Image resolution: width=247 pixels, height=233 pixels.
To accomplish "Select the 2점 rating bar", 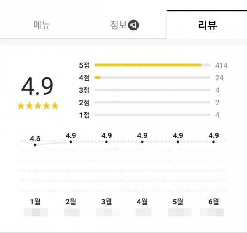I will (152, 103).
